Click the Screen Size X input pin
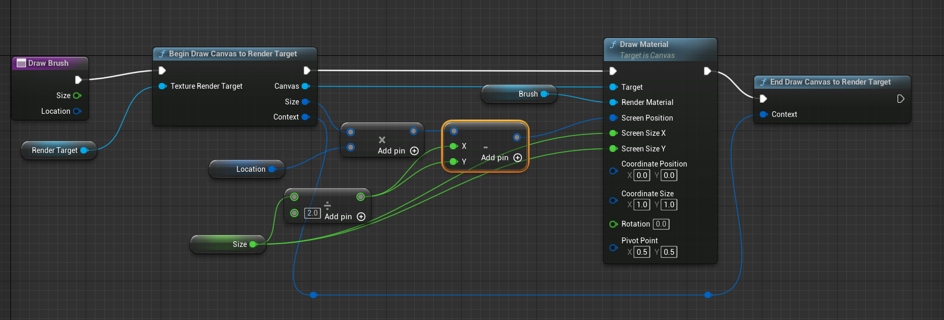The image size is (944, 320). (x=614, y=133)
